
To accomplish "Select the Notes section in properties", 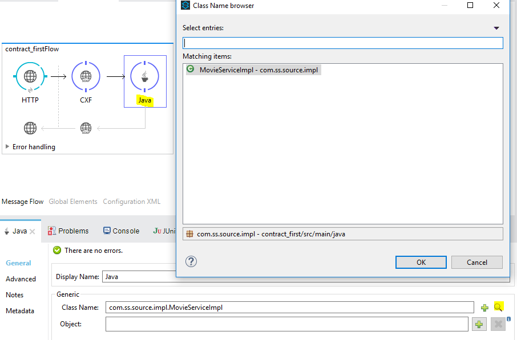I will [x=14, y=295].
